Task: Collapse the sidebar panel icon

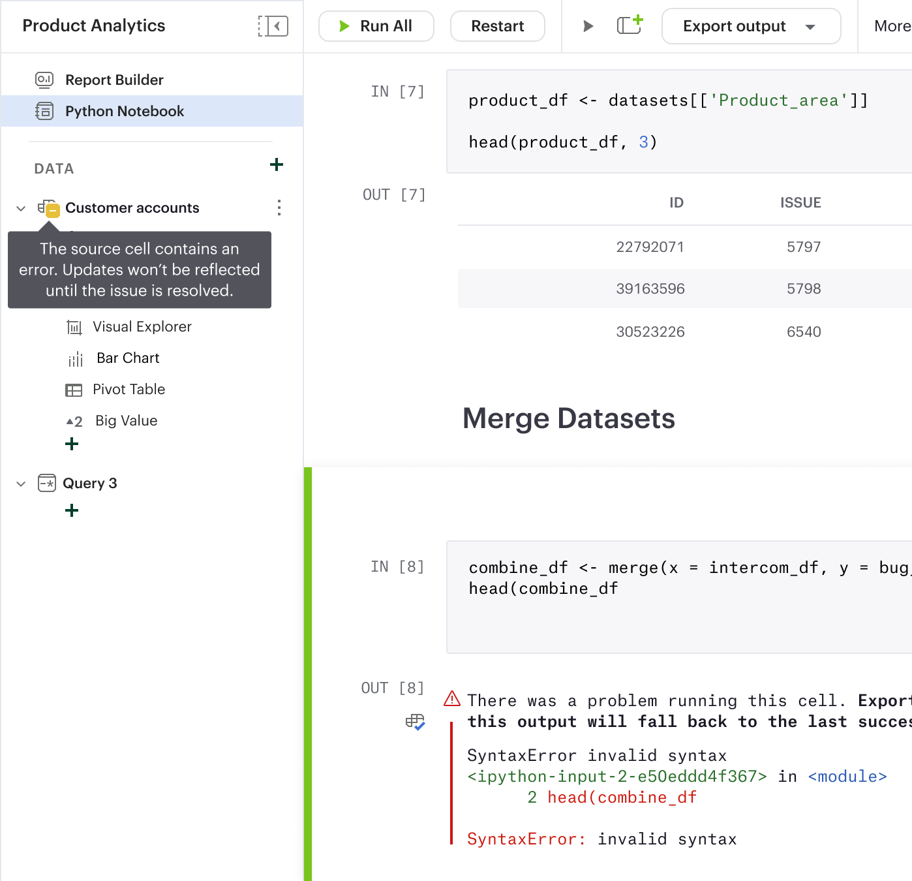Action: coord(273,26)
